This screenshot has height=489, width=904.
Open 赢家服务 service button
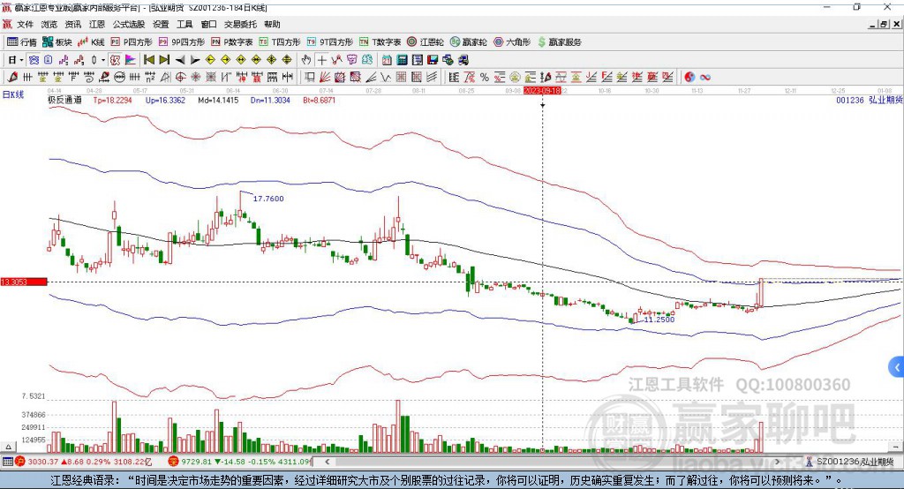pyautogui.click(x=559, y=42)
